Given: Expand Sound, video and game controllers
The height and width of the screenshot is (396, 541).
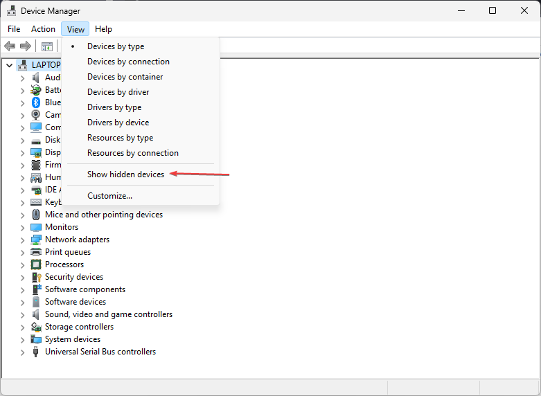Looking at the screenshot, I should coord(22,315).
